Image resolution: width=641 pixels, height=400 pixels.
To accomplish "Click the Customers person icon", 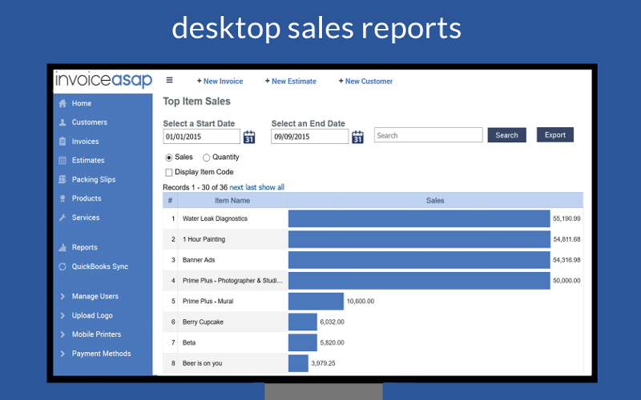I will click(62, 122).
